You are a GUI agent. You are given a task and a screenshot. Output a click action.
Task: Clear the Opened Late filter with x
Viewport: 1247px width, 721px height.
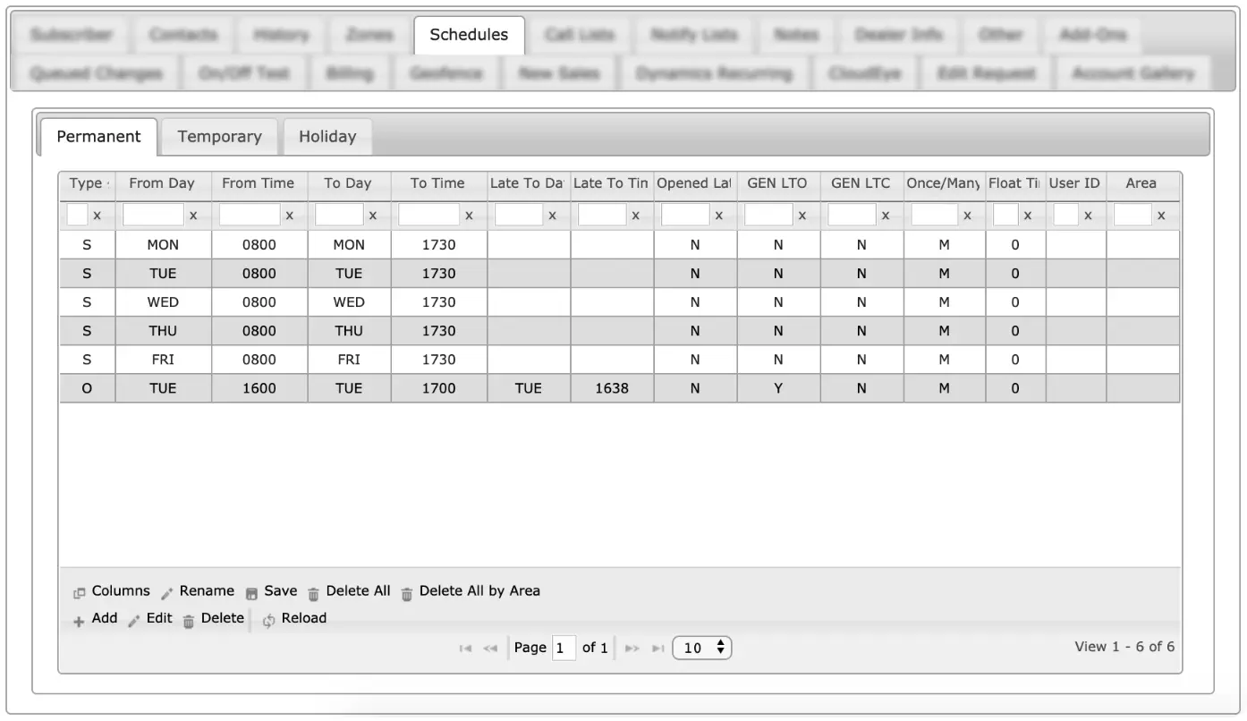(719, 216)
